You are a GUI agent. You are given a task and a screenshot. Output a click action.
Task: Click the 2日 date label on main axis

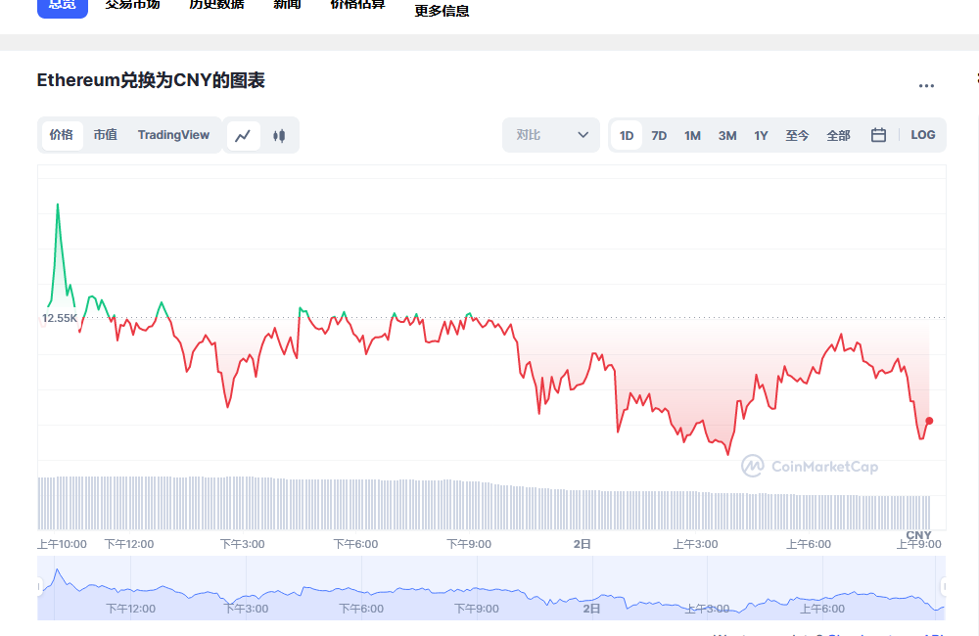[x=582, y=544]
